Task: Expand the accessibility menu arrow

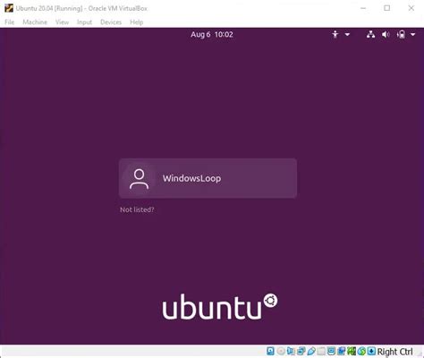Action: coord(347,35)
